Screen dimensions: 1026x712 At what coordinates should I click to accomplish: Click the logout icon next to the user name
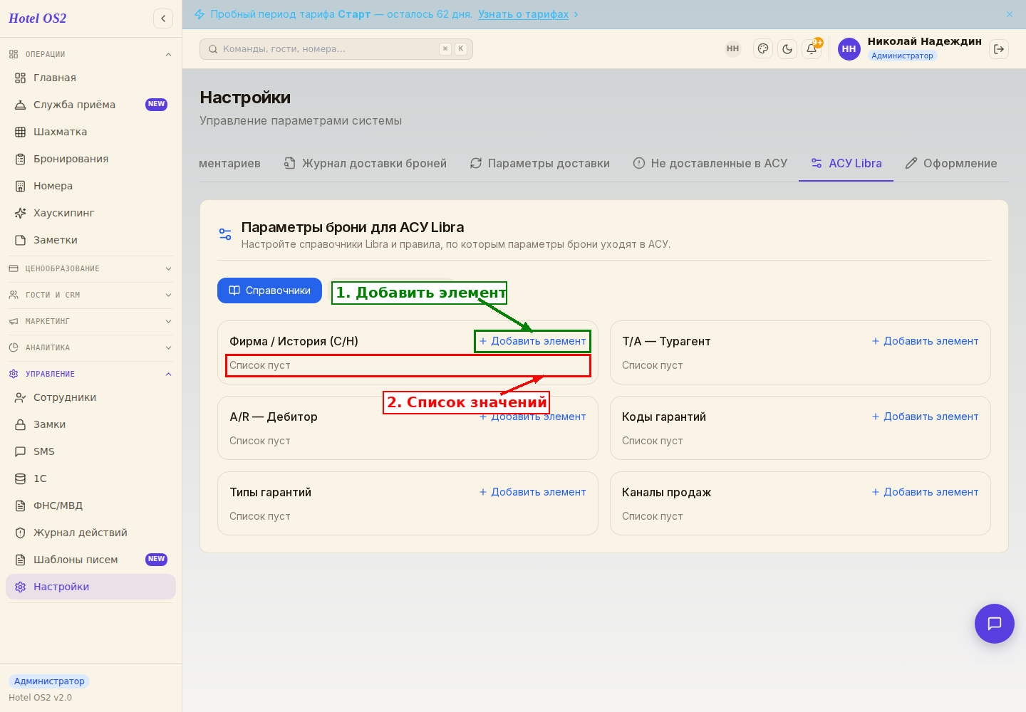[x=999, y=49]
